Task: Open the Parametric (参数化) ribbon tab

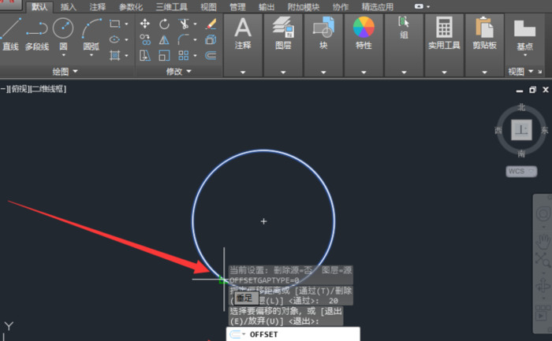Action: coord(130,6)
